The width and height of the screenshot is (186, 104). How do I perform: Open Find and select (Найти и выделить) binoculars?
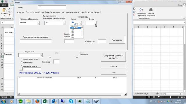coord(151,12)
